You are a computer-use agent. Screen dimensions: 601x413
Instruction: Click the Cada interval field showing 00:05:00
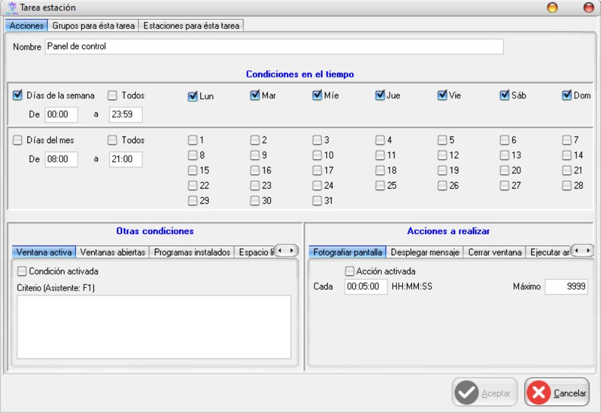coord(365,287)
